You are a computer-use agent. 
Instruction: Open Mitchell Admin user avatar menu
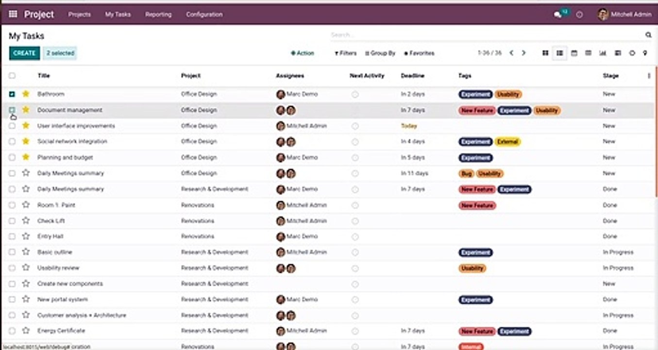point(624,15)
